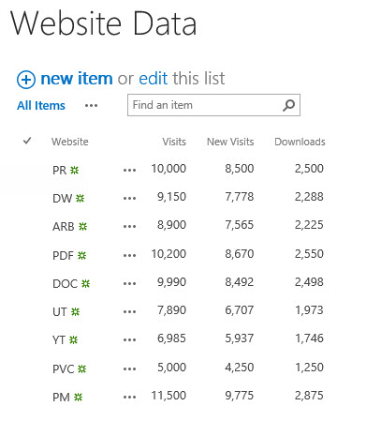Click the green new-item star beside PM
This screenshot has height=421, width=381.
78,398
